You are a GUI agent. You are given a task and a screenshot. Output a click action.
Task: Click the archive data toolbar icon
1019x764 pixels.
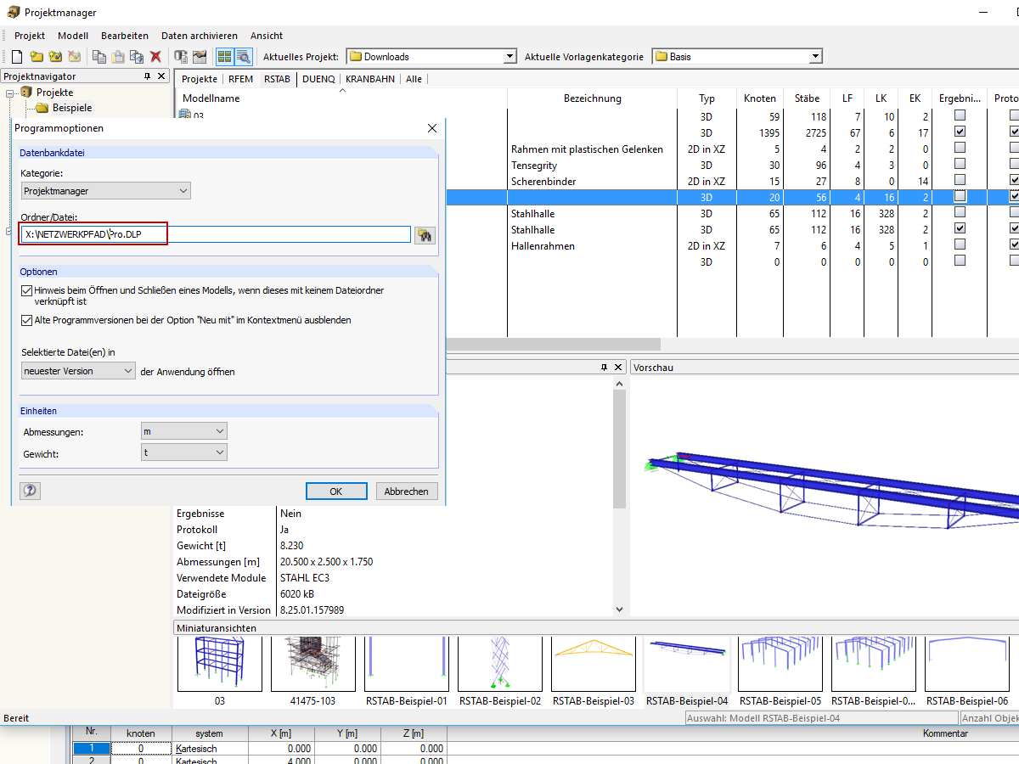coord(181,57)
